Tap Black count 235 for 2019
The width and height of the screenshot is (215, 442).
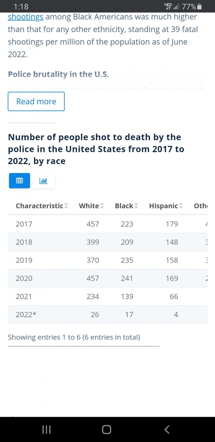[127, 260]
